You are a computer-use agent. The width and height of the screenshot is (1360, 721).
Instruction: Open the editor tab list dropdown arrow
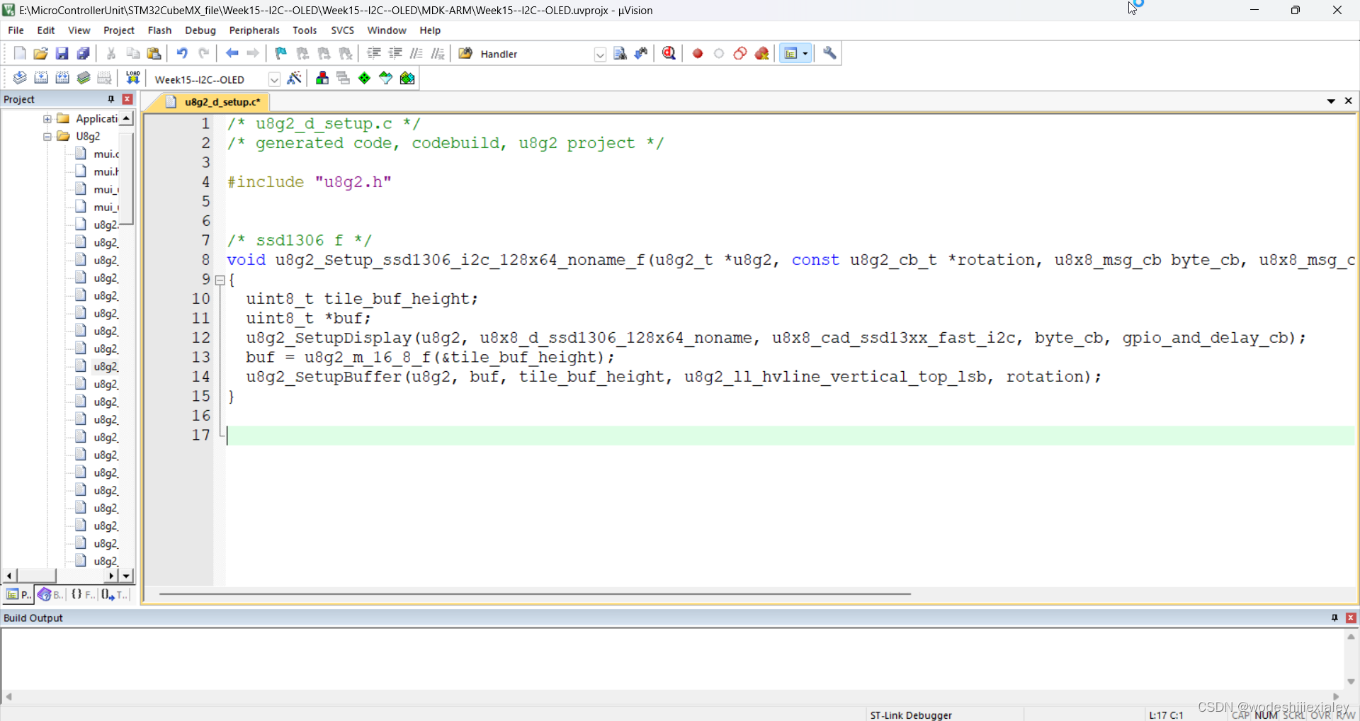click(x=1331, y=101)
